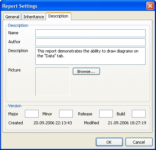Click the empty Picture preview box

click(x=52, y=82)
